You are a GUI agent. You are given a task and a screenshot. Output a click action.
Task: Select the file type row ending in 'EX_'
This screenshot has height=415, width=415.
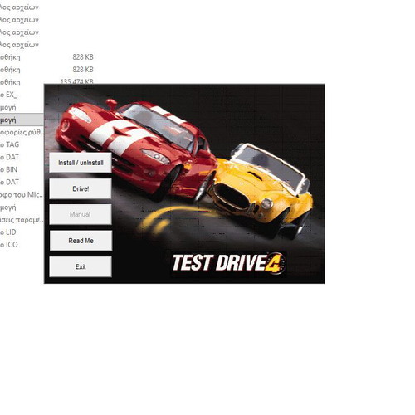tap(8, 95)
